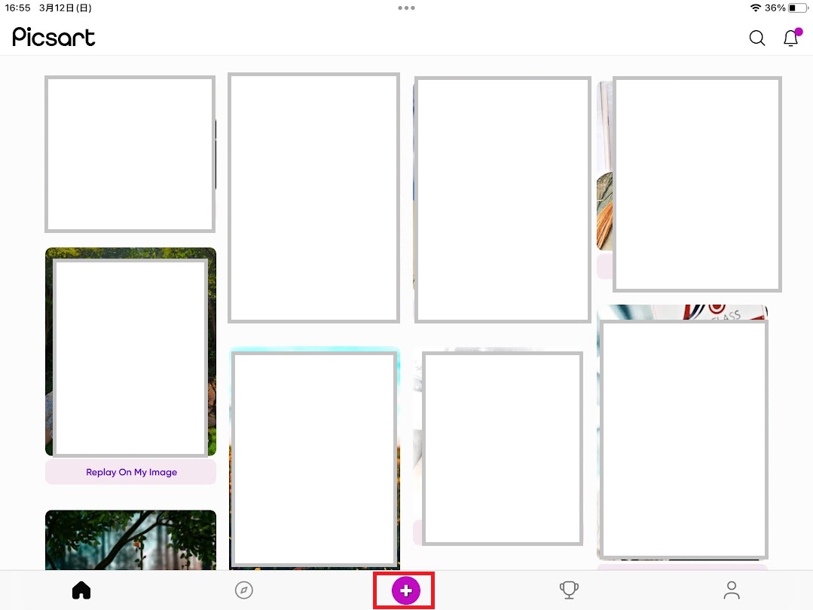813x610 pixels.
Task: Open the top post in the first column
Action: (130, 154)
